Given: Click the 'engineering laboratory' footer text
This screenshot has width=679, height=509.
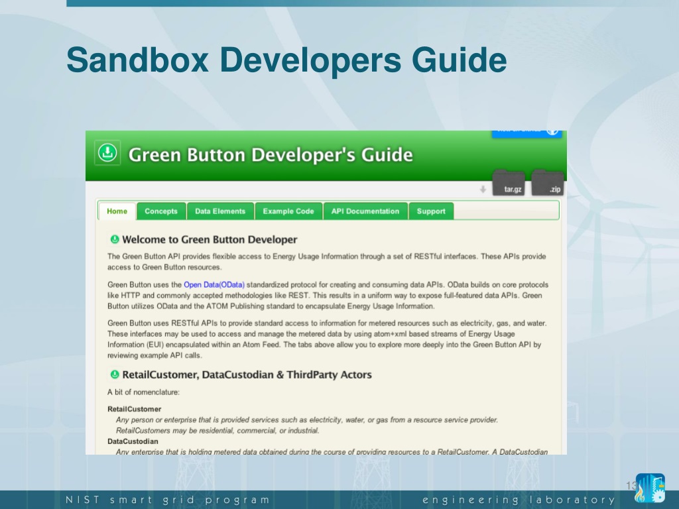Looking at the screenshot, I should pos(519,500).
